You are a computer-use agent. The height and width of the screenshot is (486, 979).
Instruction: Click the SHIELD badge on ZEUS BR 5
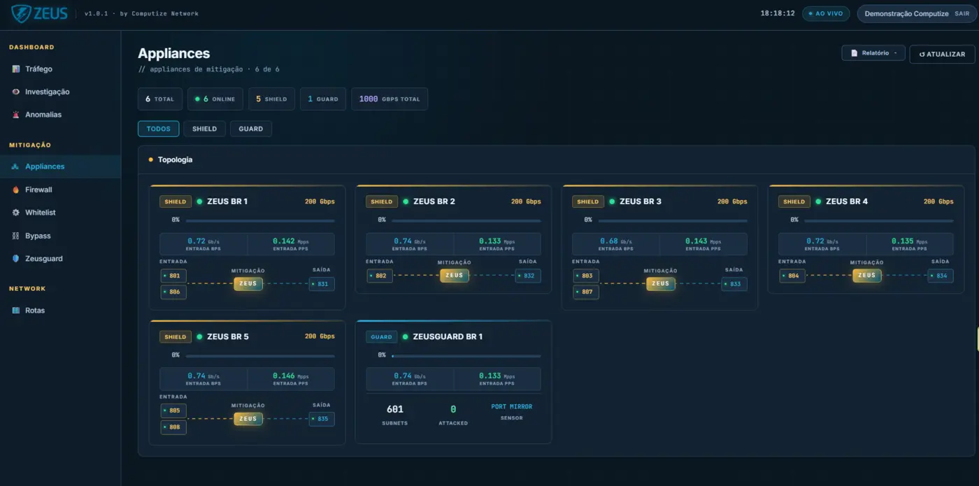(176, 337)
